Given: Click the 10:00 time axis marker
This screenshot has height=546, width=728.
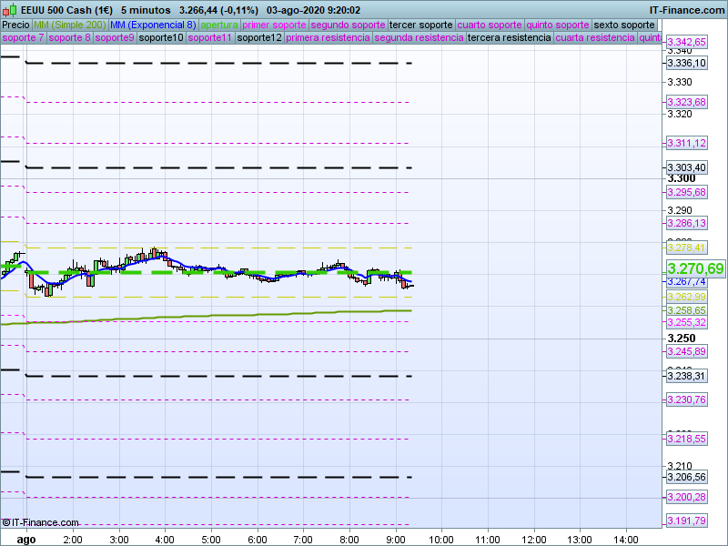Looking at the screenshot, I should click(x=441, y=539).
